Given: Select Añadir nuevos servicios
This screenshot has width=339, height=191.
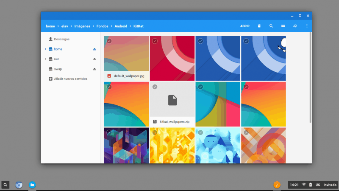Looking at the screenshot, I should [70, 79].
